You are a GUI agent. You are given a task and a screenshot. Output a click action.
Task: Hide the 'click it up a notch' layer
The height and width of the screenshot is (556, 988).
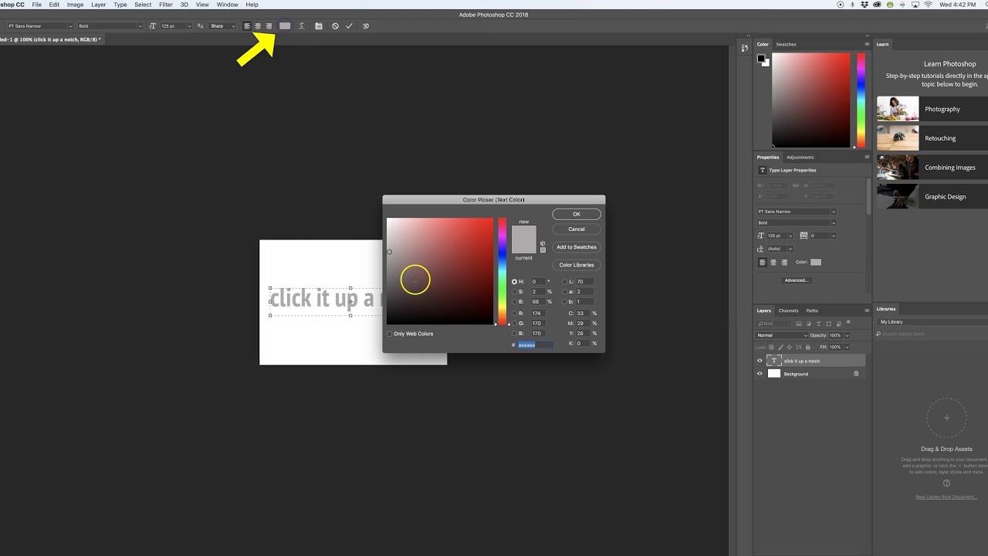[x=760, y=361]
